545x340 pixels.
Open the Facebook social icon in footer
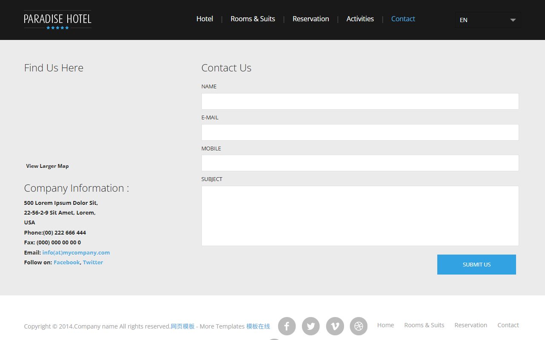click(287, 326)
